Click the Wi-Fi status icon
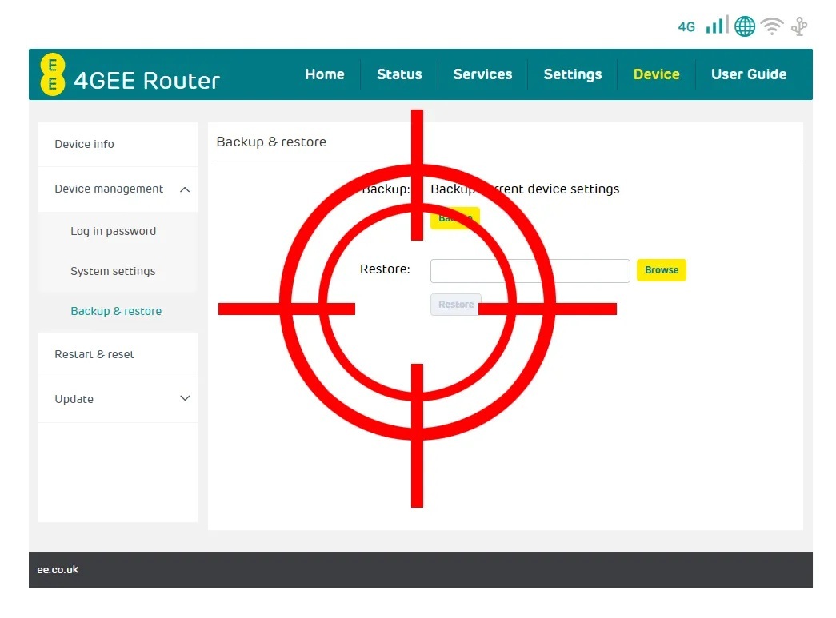 [x=771, y=26]
